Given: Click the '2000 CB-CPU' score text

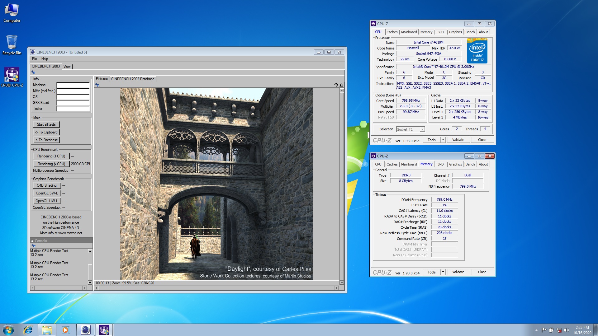Looking at the screenshot, I should pyautogui.click(x=80, y=164).
